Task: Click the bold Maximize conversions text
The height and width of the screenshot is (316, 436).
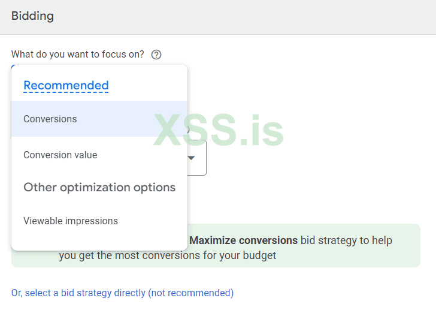Action: click(x=243, y=240)
